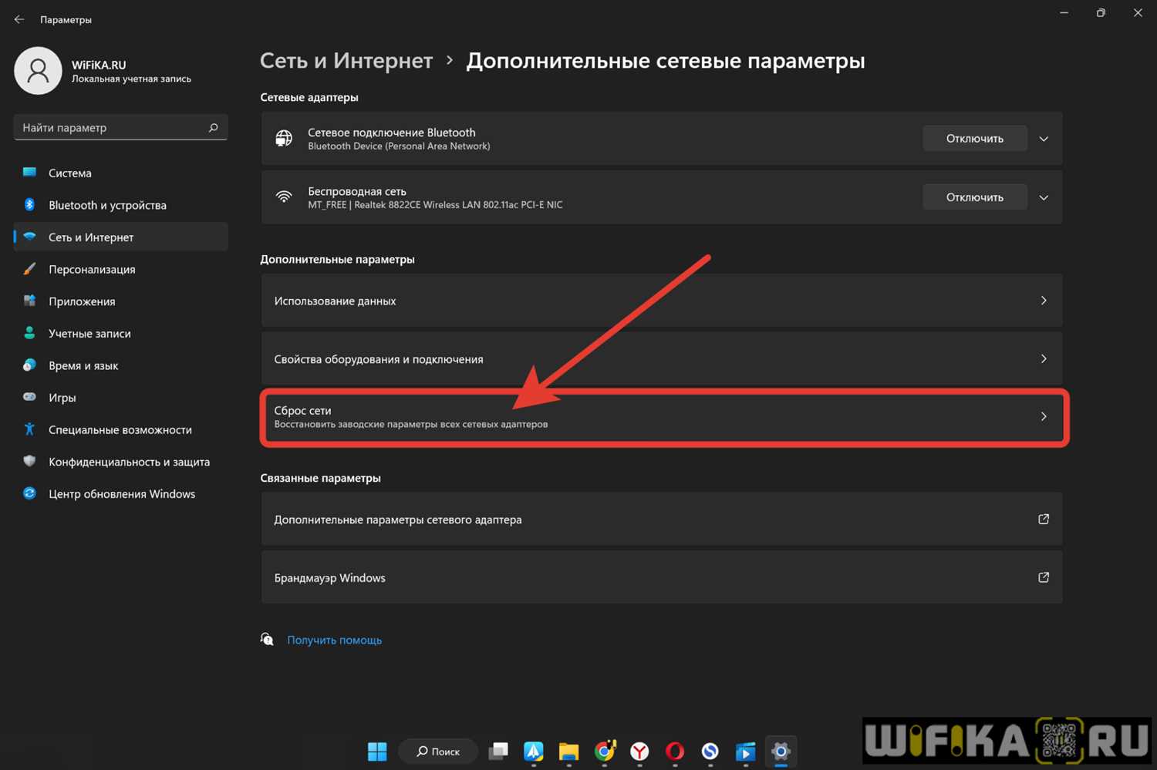Click the Система monitor icon
The image size is (1157, 770).
[29, 172]
